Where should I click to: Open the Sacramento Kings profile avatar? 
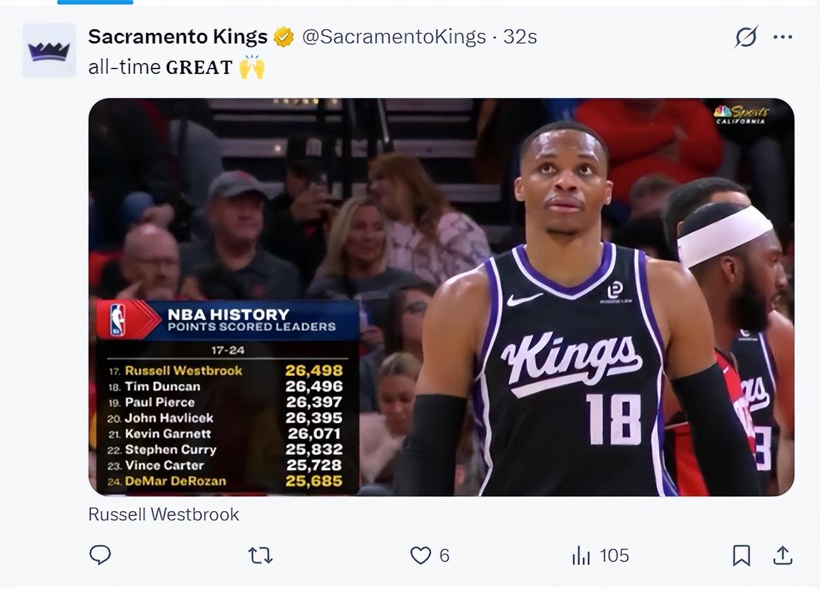click(x=49, y=50)
